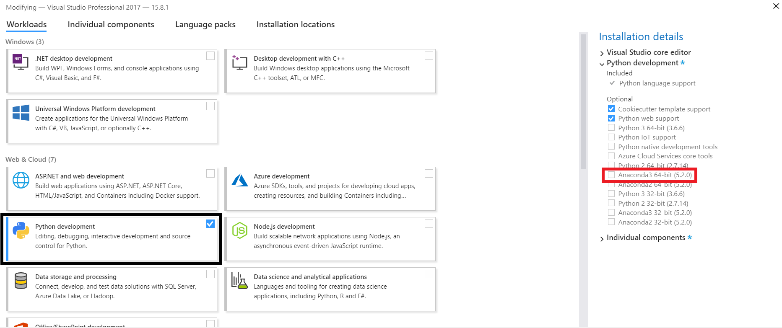Click the Python development logo icon
Screen dimensions: 782x328
point(21,230)
